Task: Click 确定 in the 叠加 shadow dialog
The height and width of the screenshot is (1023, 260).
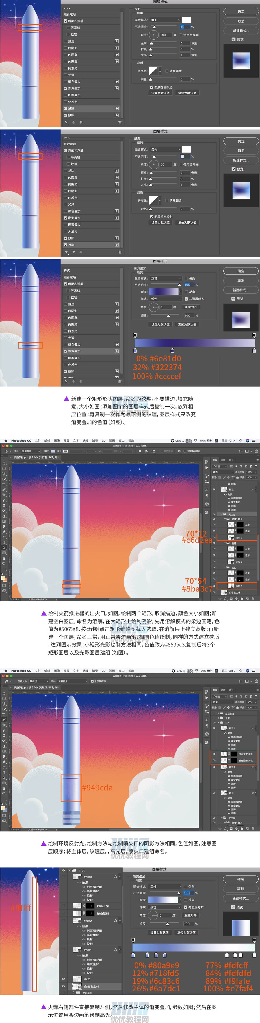Action: coord(241,12)
